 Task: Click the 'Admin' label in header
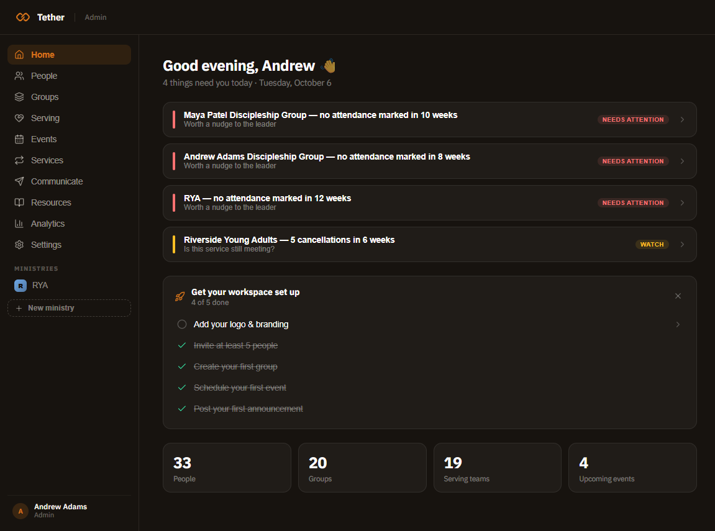pyautogui.click(x=96, y=17)
